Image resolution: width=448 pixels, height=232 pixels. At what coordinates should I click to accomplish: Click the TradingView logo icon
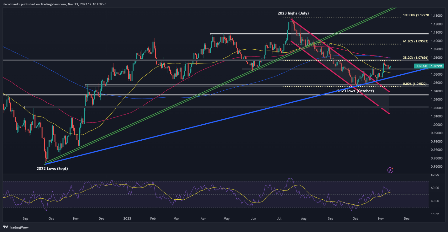click(x=5, y=227)
